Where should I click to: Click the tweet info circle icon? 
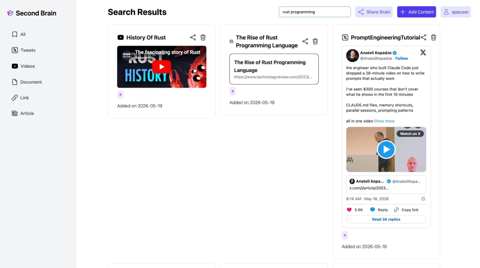[423, 199]
